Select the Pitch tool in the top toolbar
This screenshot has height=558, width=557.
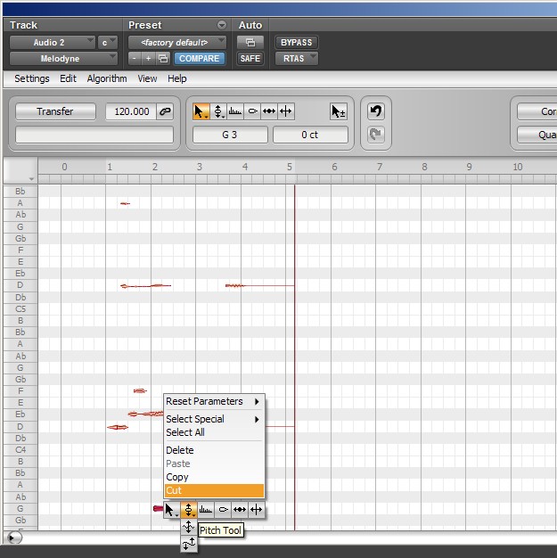pyautogui.click(x=218, y=111)
